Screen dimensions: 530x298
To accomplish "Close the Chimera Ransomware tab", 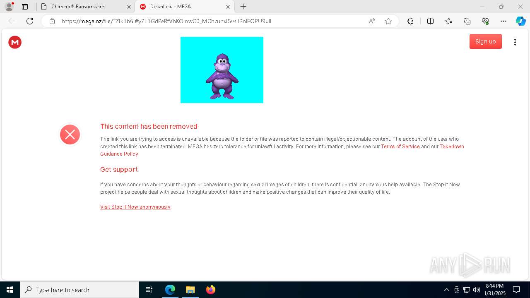I will [x=129, y=7].
